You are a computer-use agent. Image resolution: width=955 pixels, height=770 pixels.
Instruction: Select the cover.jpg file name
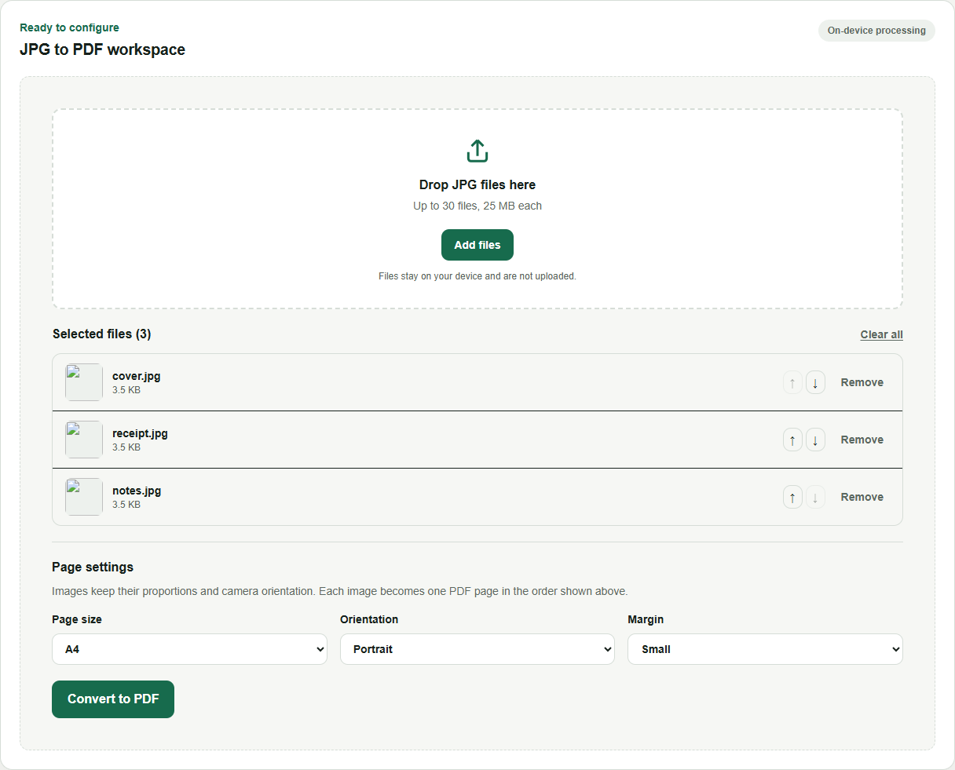(136, 376)
